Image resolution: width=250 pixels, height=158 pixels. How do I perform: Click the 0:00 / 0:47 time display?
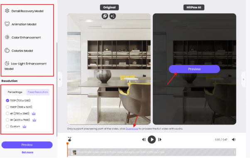pos(221,139)
